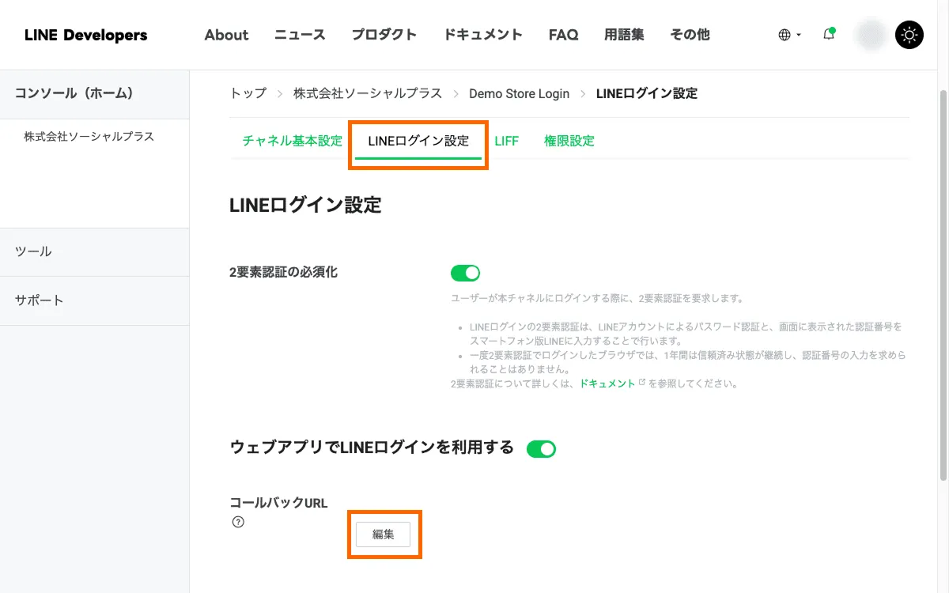Click the callback URL help question icon
Screen dimensions: 949x593
coord(238,522)
